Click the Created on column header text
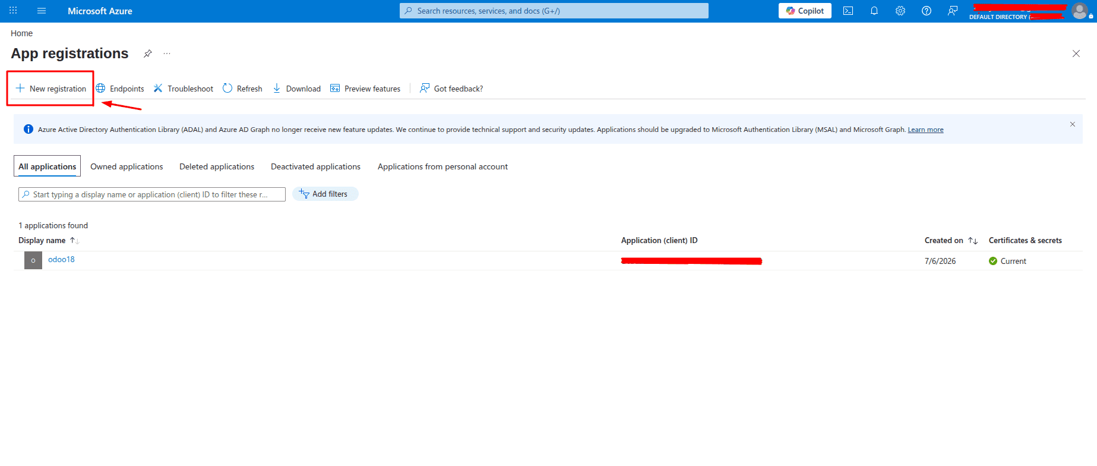Screen dimensions: 1097x466 (x=944, y=240)
